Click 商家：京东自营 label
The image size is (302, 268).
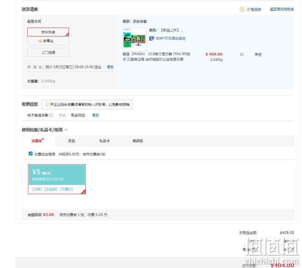pos(135,21)
